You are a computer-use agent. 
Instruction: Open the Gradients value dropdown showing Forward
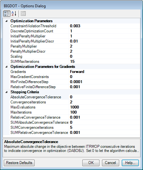(x=105, y=72)
